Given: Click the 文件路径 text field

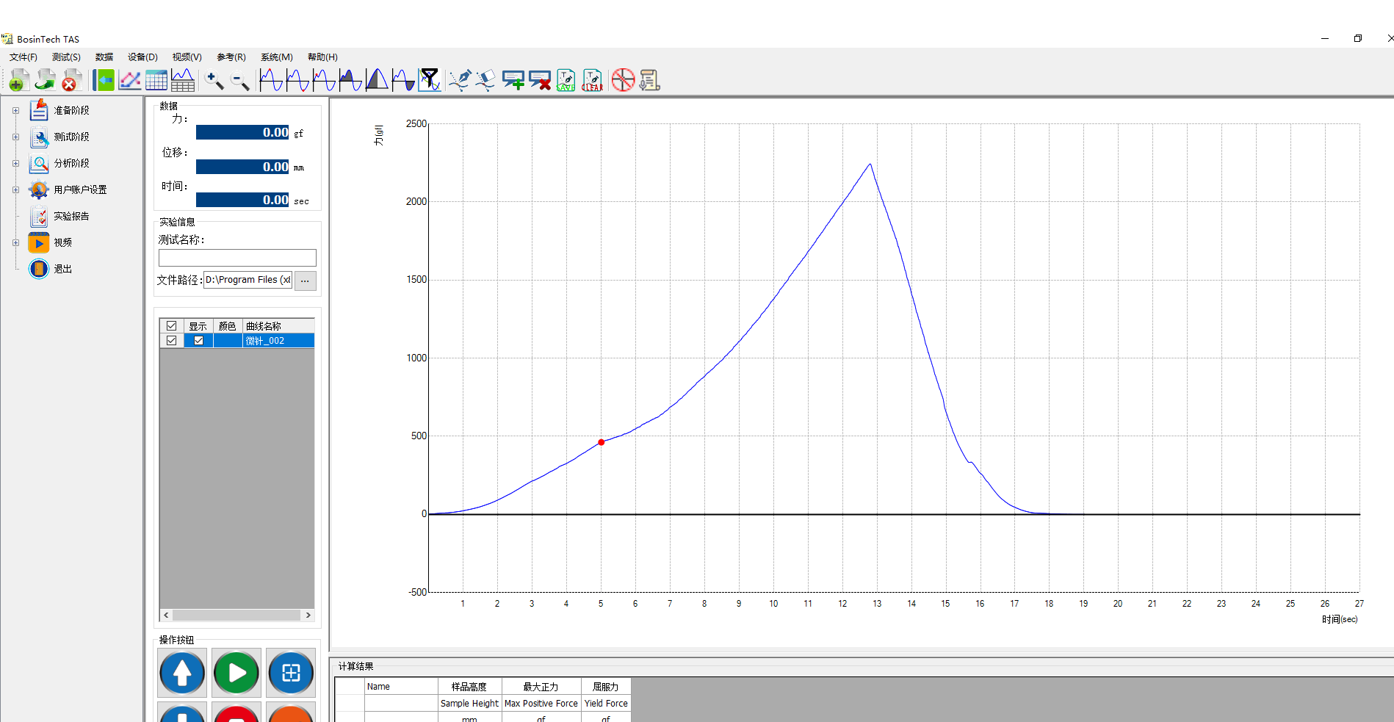Looking at the screenshot, I should click(x=248, y=280).
